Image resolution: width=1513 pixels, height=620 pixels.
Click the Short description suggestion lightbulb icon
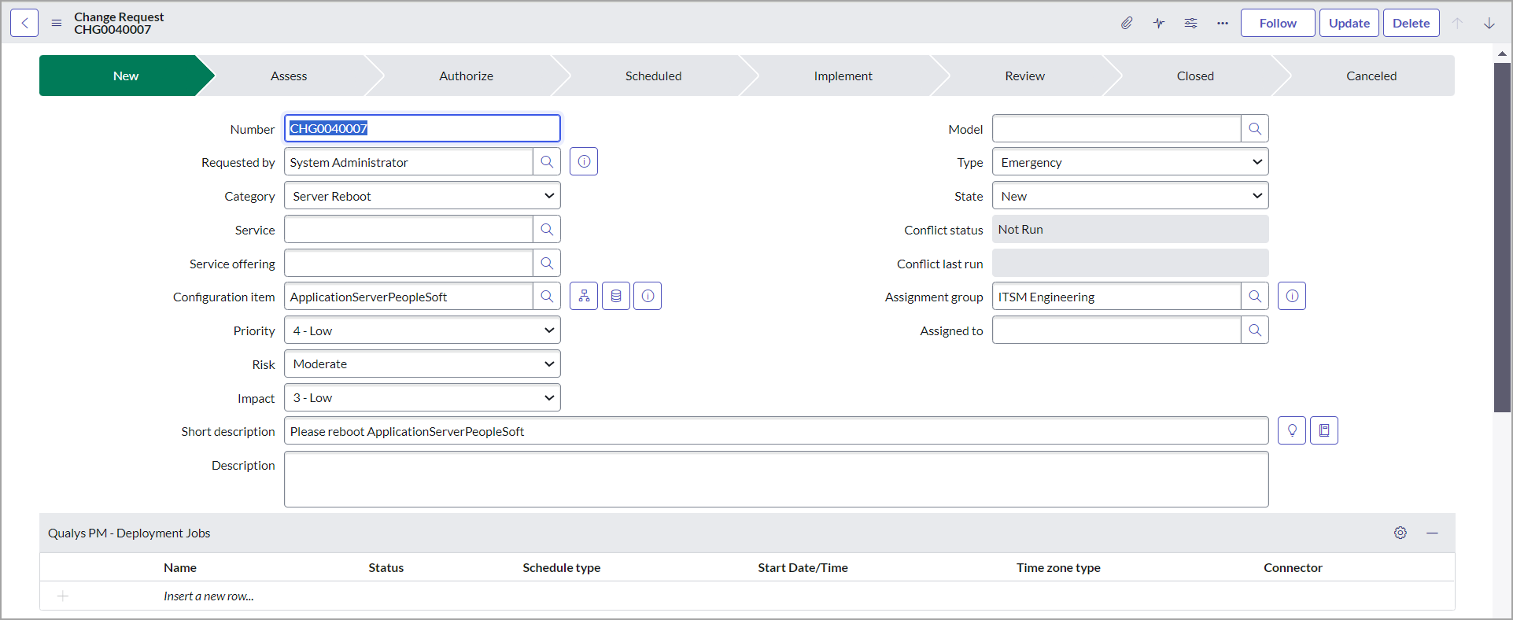(x=1292, y=431)
